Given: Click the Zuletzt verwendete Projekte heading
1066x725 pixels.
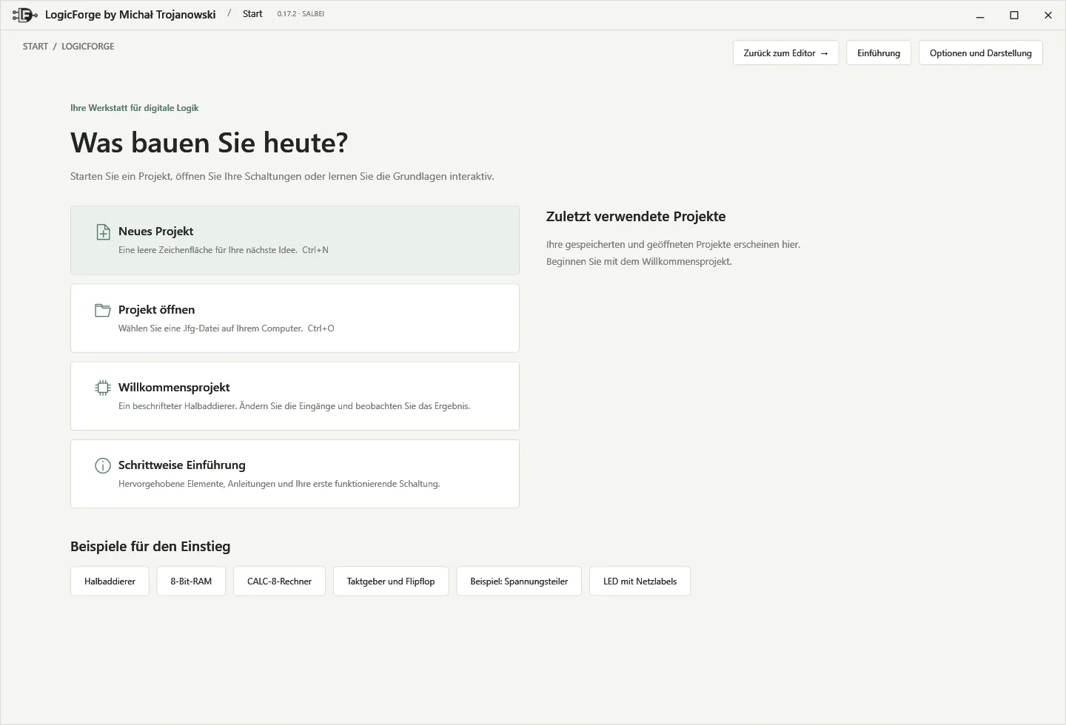Looking at the screenshot, I should (636, 217).
